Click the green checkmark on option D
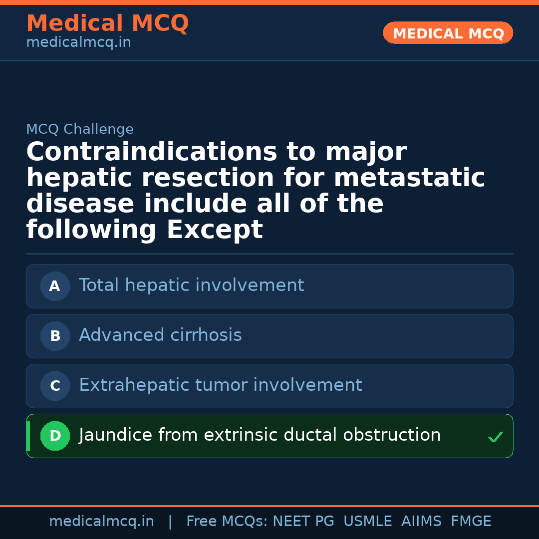539x539 pixels. (495, 437)
